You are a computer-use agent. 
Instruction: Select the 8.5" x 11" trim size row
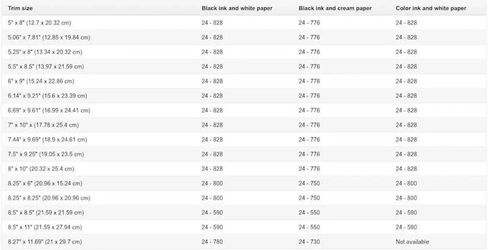point(244,227)
